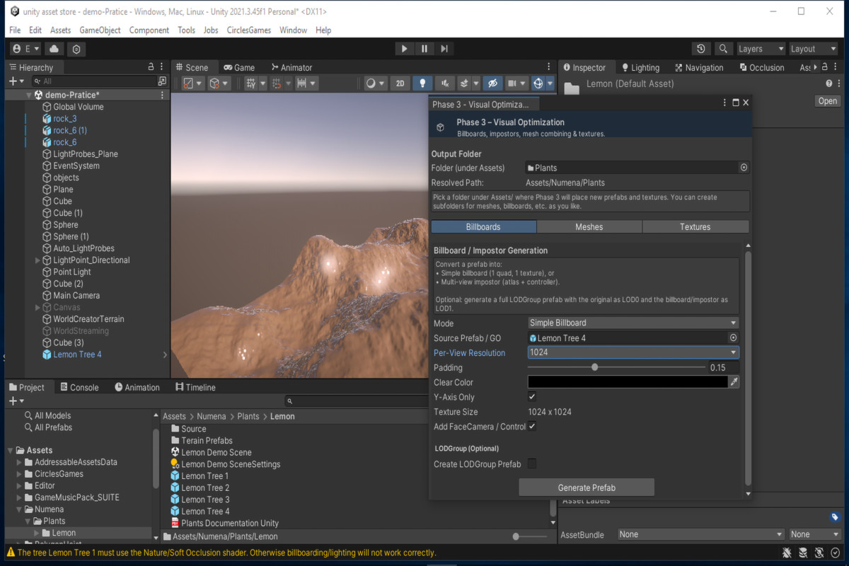Collapse the demo-Pratice scene in Hierarchy

point(29,95)
